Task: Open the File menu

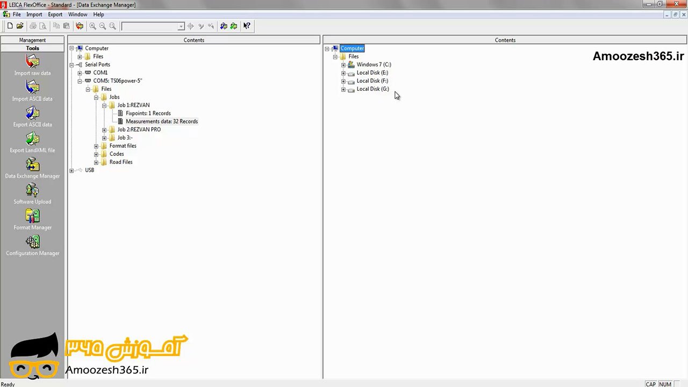Action: [17, 15]
